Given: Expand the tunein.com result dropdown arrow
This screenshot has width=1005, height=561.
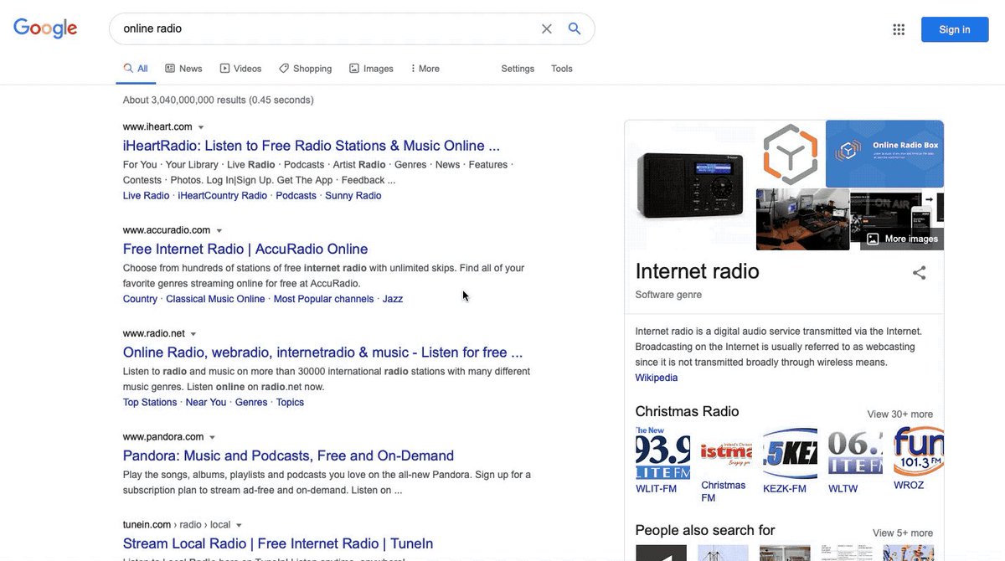Looking at the screenshot, I should [239, 525].
